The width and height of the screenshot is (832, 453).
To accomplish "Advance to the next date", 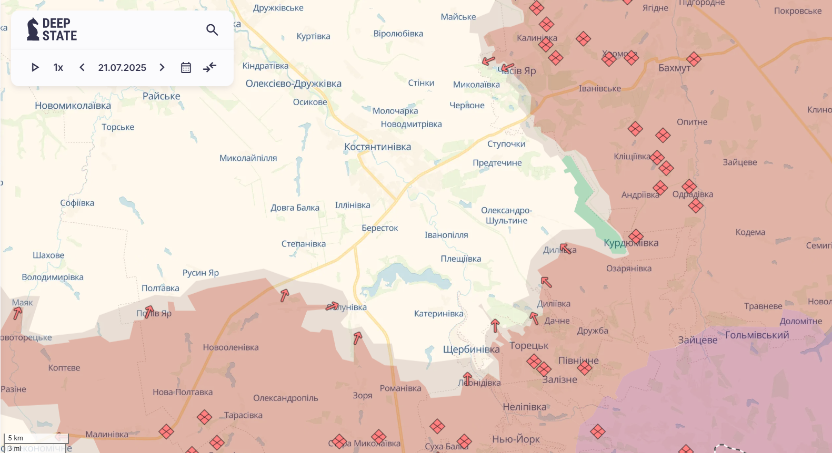I will (x=162, y=67).
